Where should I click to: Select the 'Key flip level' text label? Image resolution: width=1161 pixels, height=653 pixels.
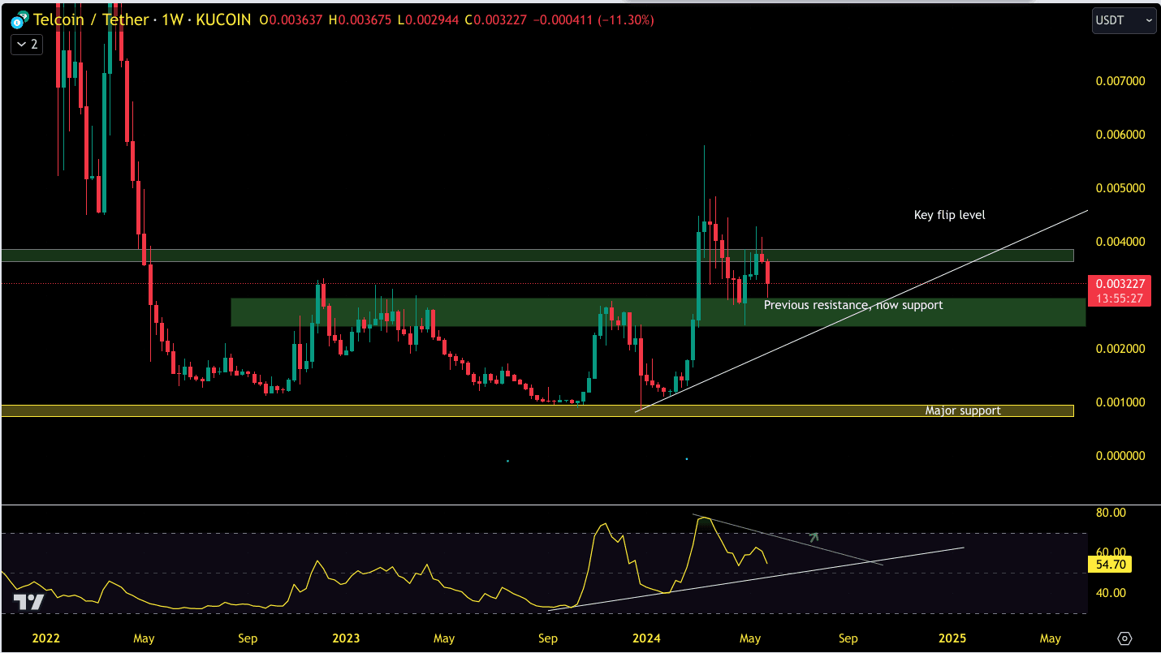click(949, 215)
